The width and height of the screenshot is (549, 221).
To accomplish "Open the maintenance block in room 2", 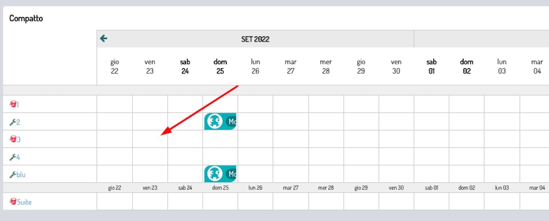I will (220, 121).
